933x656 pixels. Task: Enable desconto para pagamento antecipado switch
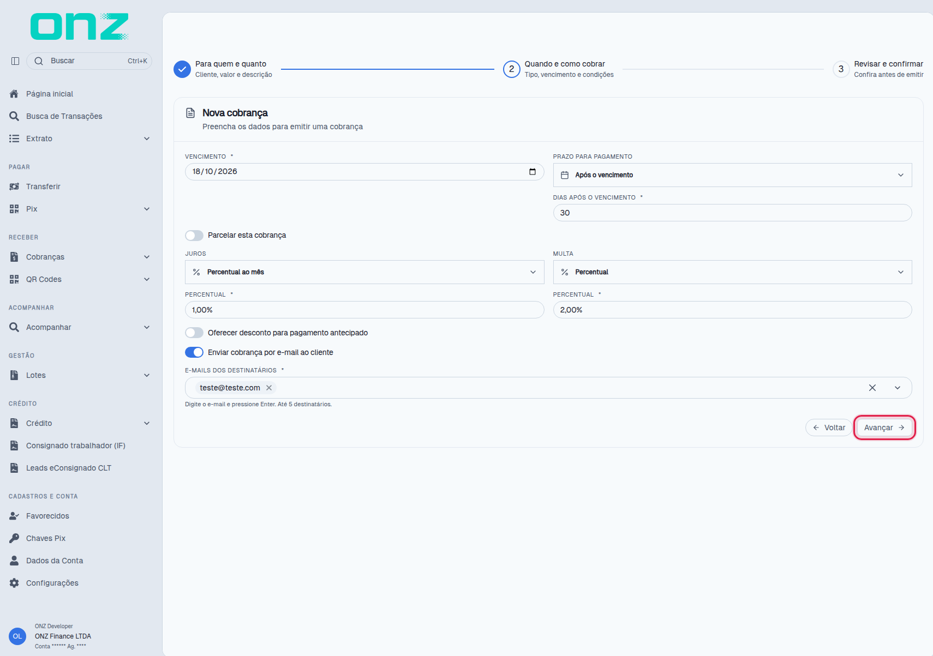pos(194,333)
